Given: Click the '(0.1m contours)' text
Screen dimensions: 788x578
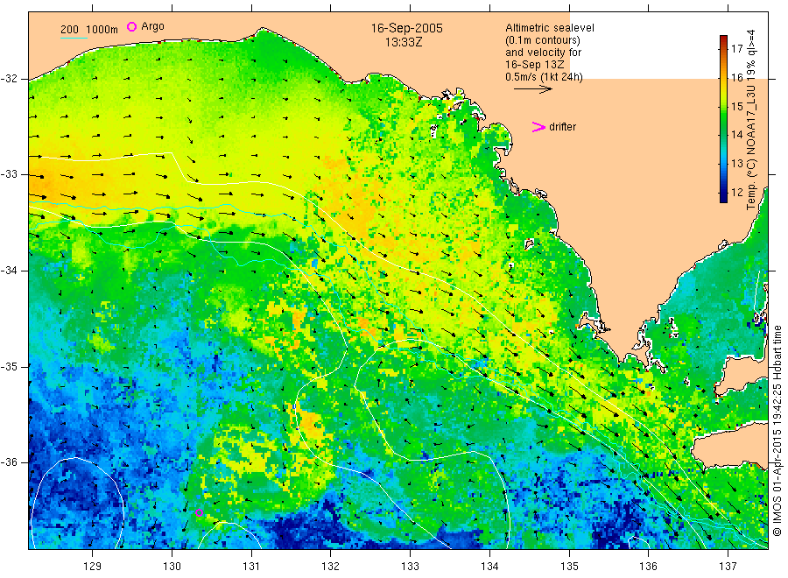Looking at the screenshot, I should pos(543,40).
